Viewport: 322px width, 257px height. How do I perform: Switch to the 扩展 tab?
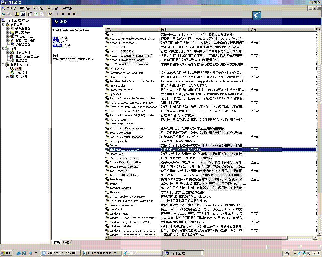pyautogui.click(x=57, y=242)
